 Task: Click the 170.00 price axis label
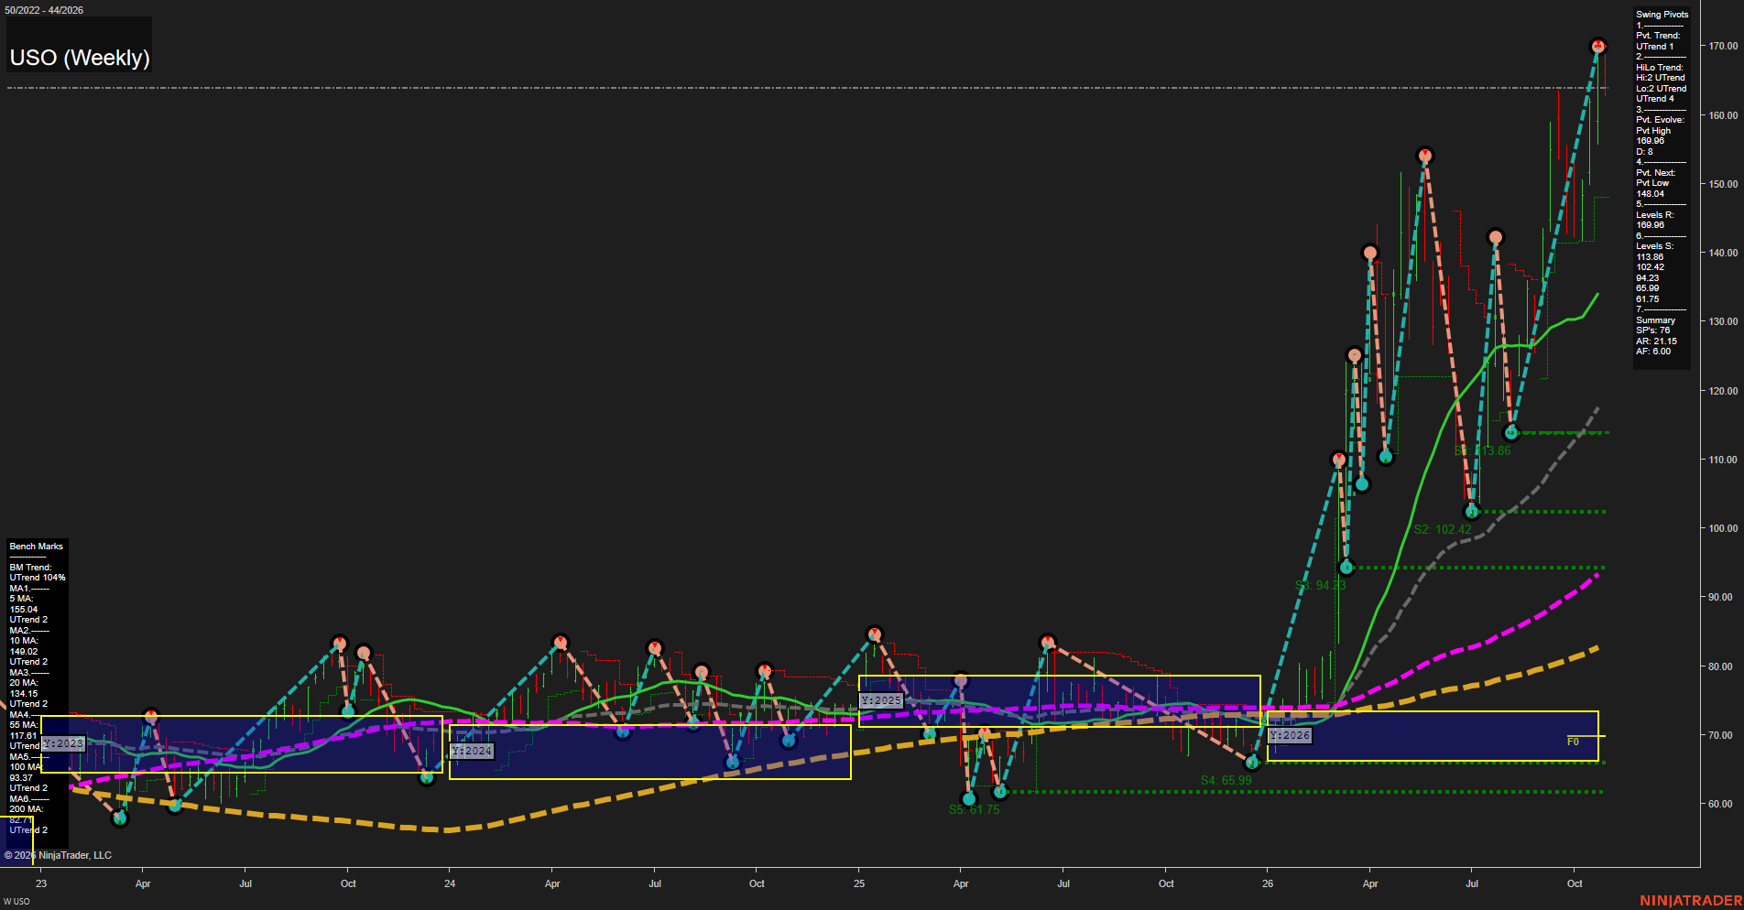click(x=1723, y=46)
